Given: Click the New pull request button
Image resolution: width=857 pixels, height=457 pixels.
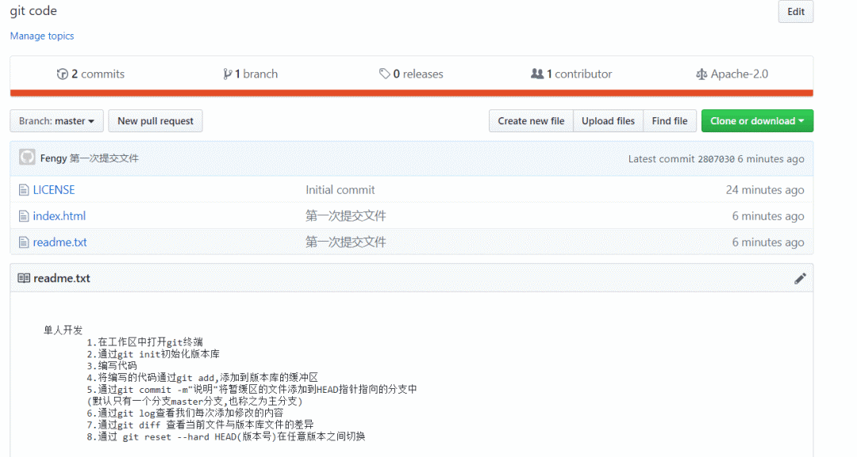Looking at the screenshot, I should [x=156, y=120].
